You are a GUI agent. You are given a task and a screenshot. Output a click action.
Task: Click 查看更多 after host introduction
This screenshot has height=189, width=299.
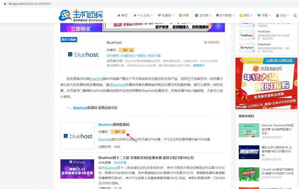point(199,65)
